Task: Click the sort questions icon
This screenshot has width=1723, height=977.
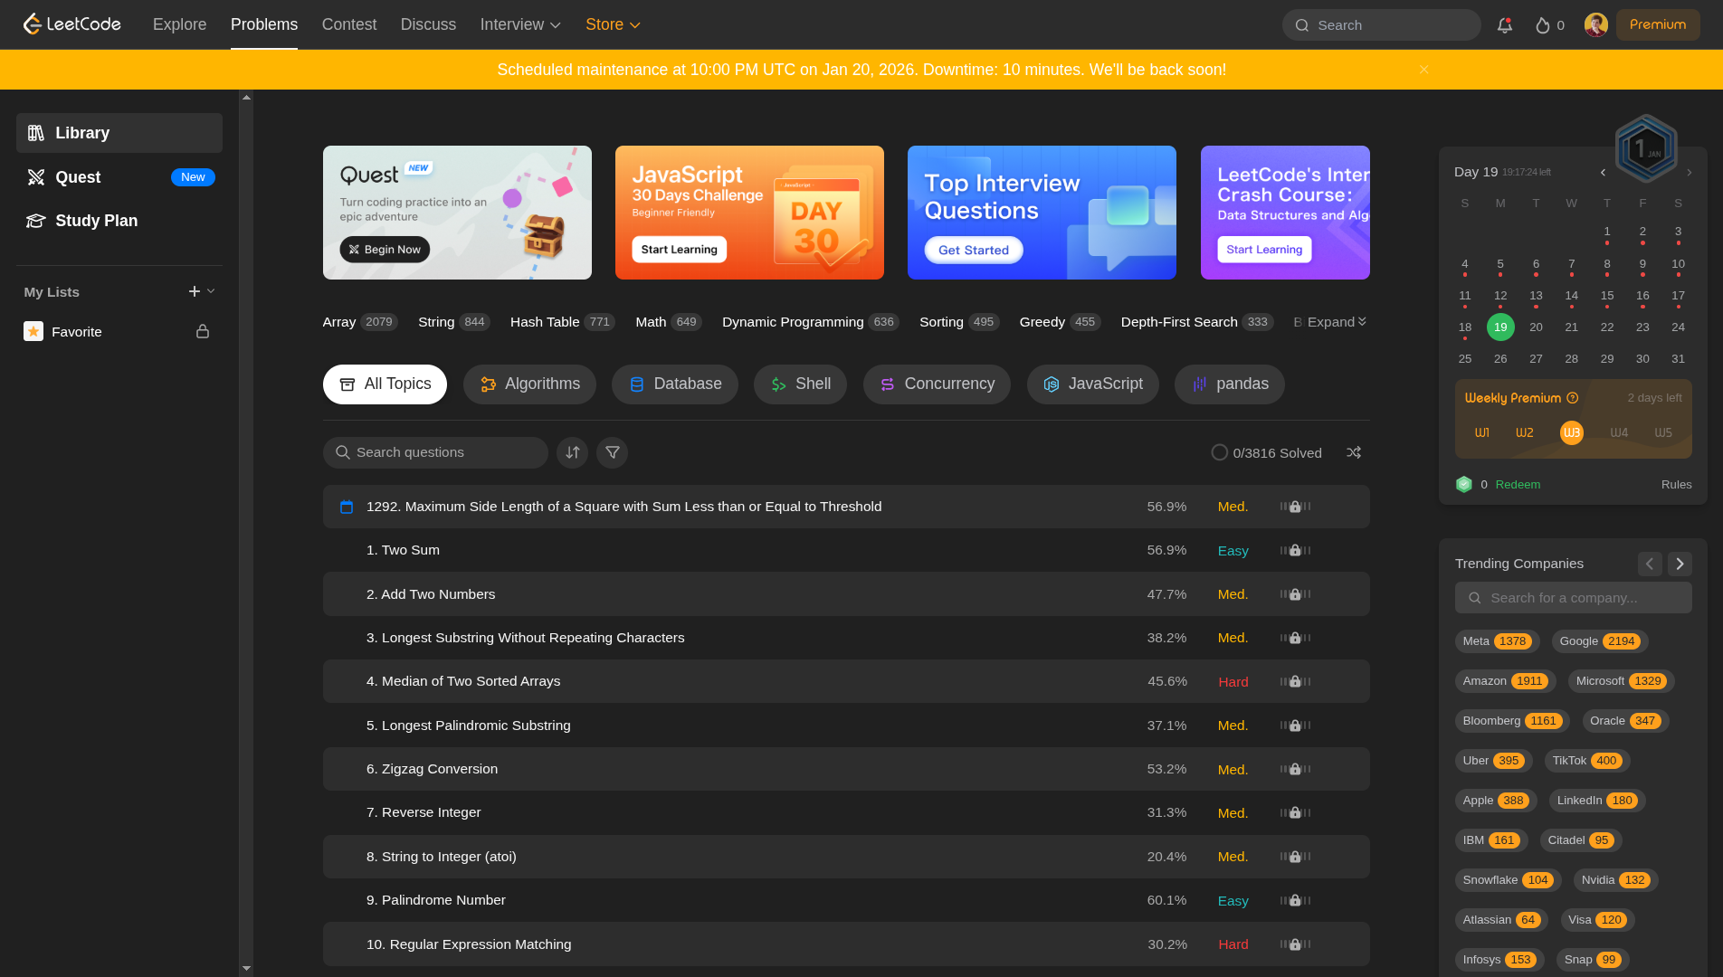Action: pos(573,452)
